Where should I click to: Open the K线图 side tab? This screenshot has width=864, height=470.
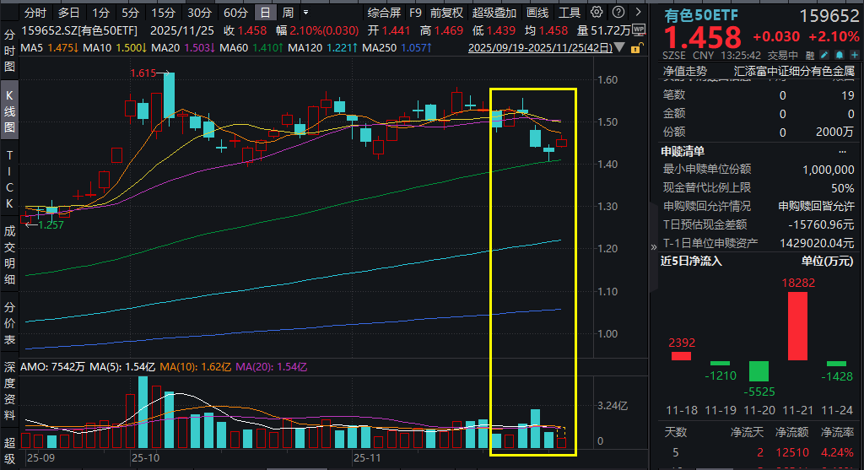pyautogui.click(x=10, y=111)
